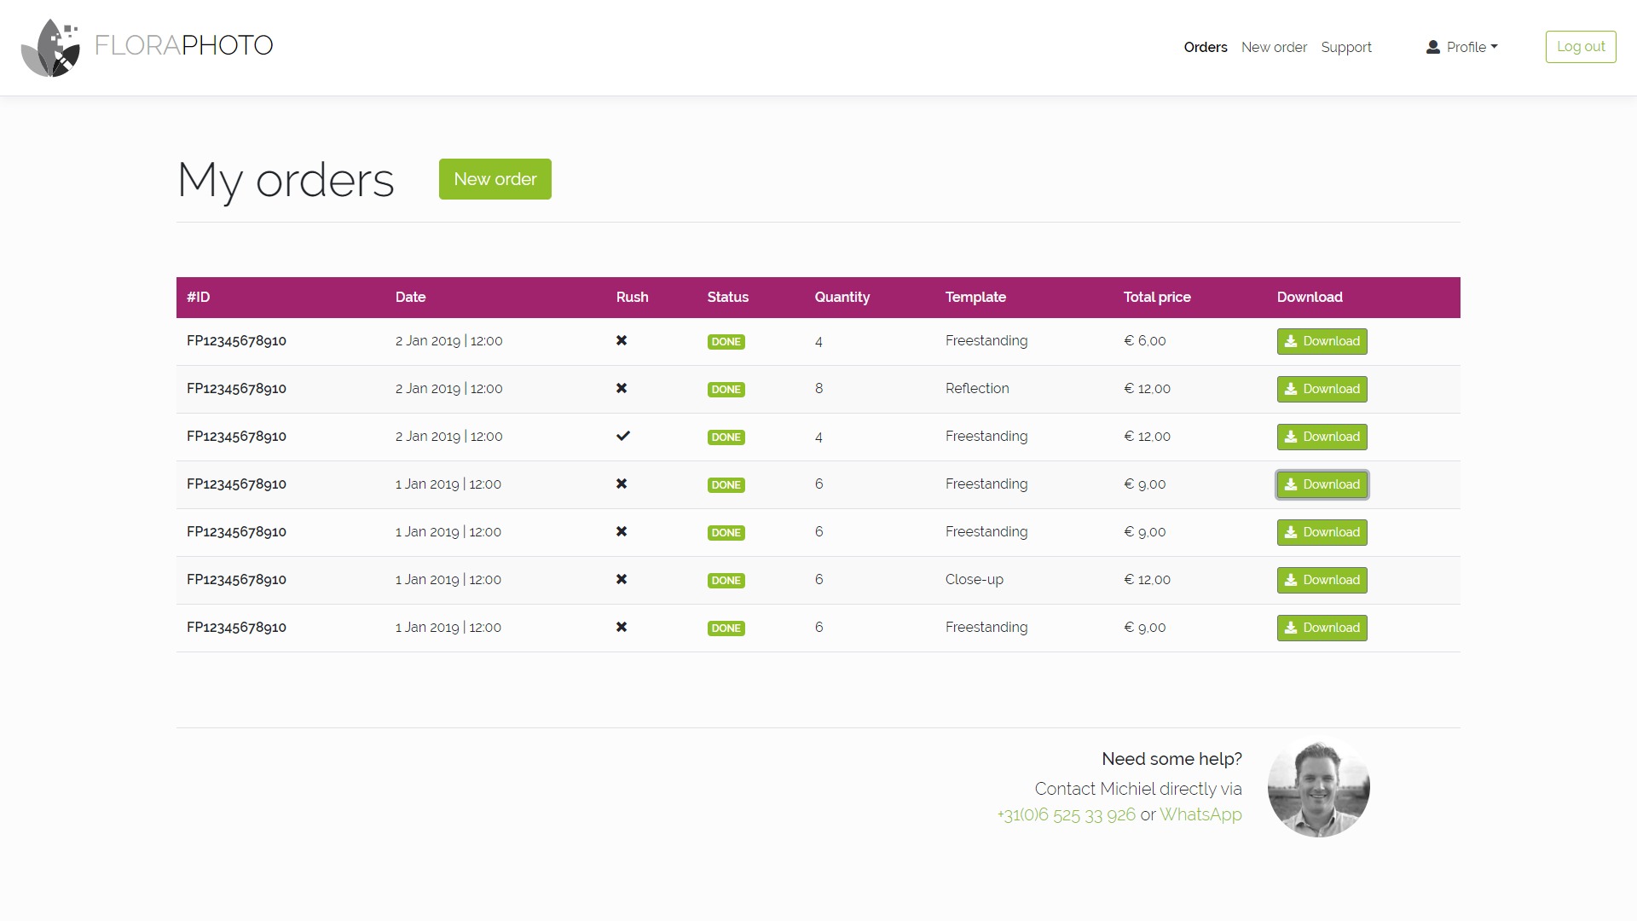Click the rush cross icon in € 6,00 row
1637x921 pixels.
[622, 341]
